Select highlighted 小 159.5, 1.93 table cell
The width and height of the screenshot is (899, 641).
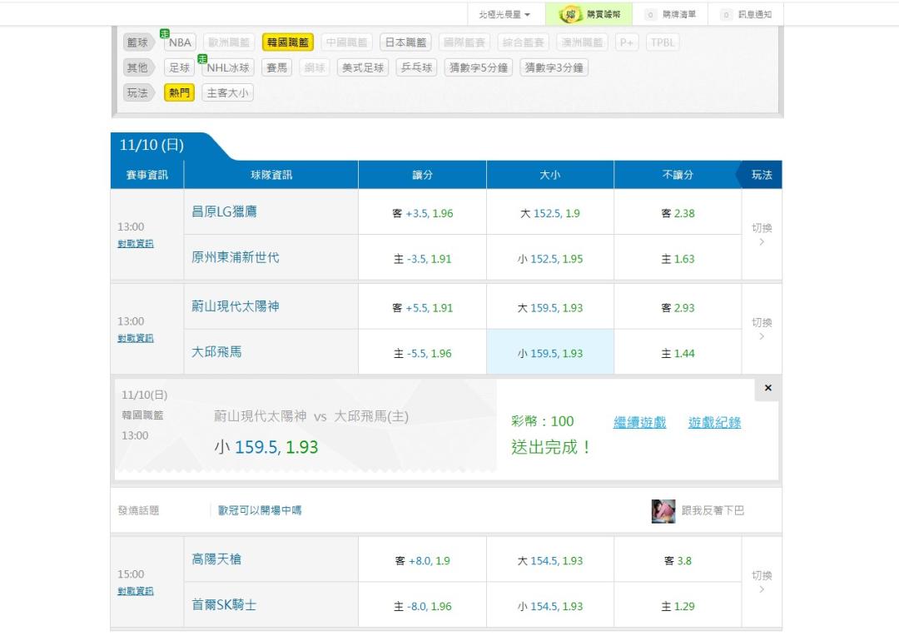tap(550, 352)
